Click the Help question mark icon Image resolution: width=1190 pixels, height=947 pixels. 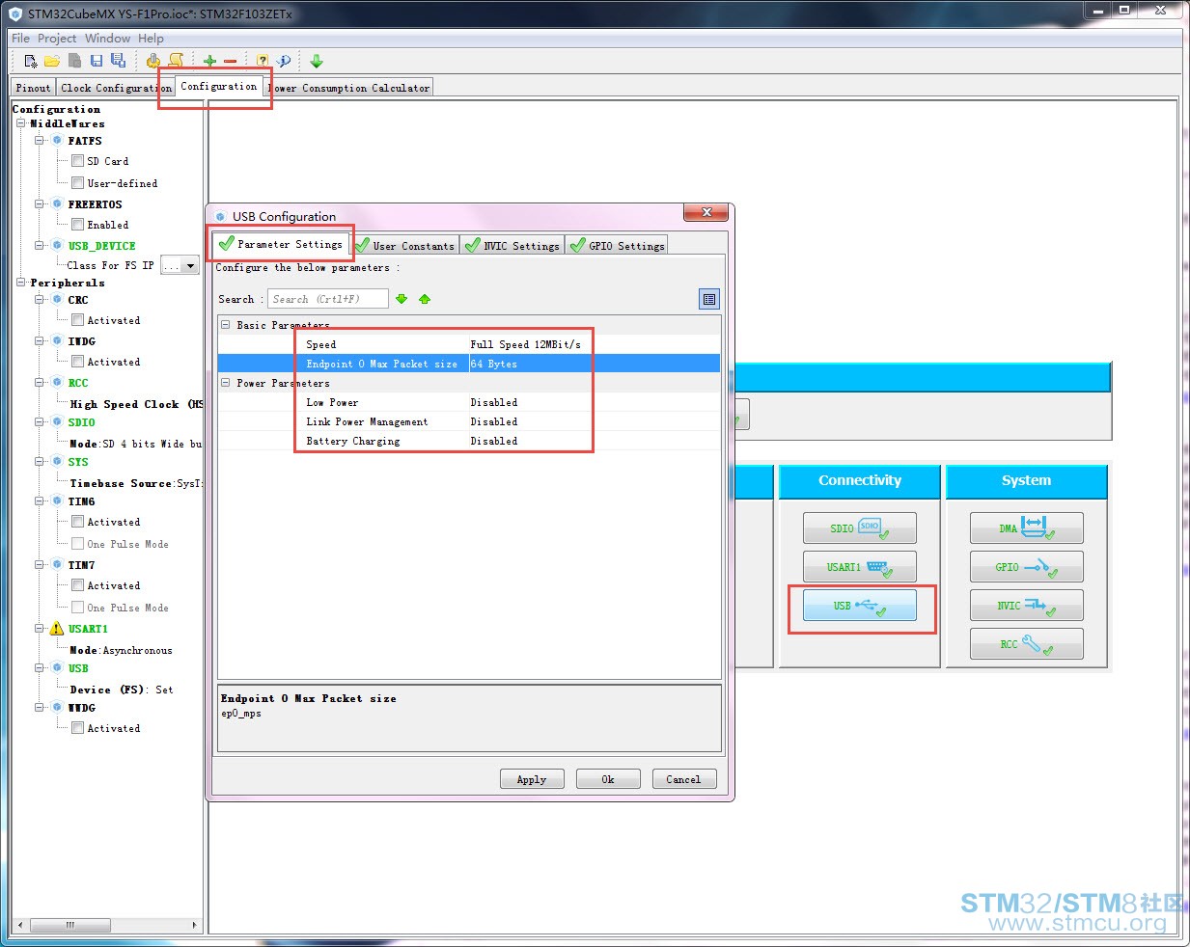(263, 61)
